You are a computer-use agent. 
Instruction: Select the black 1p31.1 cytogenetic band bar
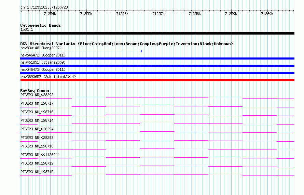click(x=157, y=33)
